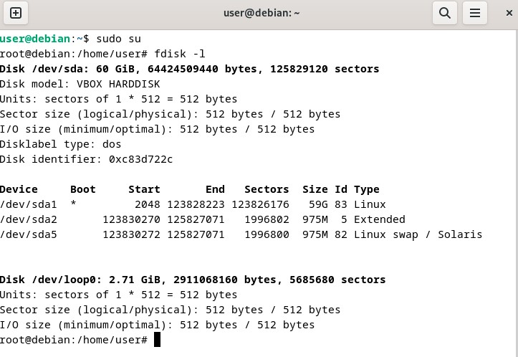
Task: Click the terminal cursor at root prompt
Action: [x=157, y=340]
